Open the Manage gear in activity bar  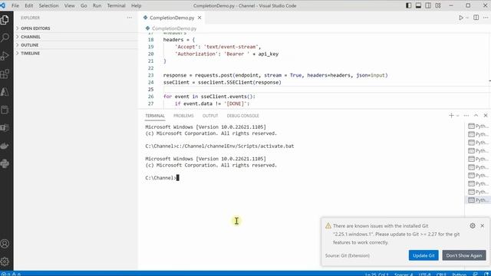[5, 261]
